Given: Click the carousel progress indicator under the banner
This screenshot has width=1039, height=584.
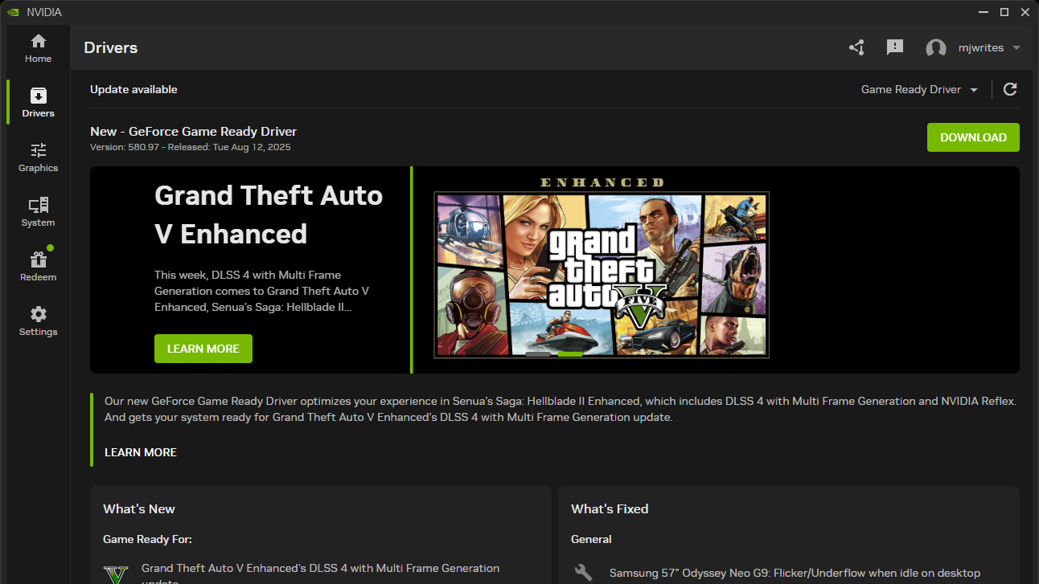Looking at the screenshot, I should (x=555, y=353).
